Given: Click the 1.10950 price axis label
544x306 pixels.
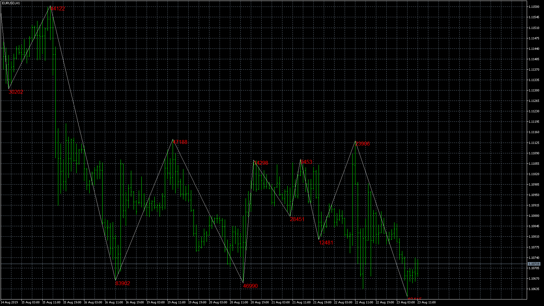Looking at the screenshot, I should [534, 195].
